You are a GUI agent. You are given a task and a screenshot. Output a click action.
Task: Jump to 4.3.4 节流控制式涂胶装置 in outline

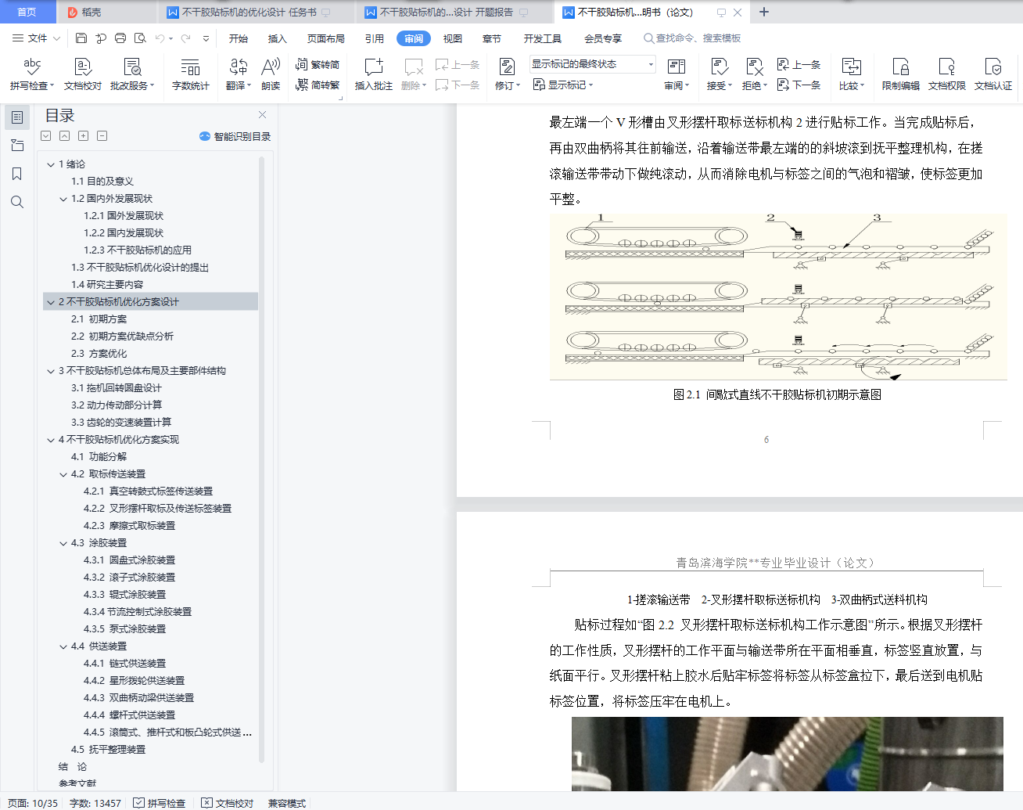[x=138, y=612]
